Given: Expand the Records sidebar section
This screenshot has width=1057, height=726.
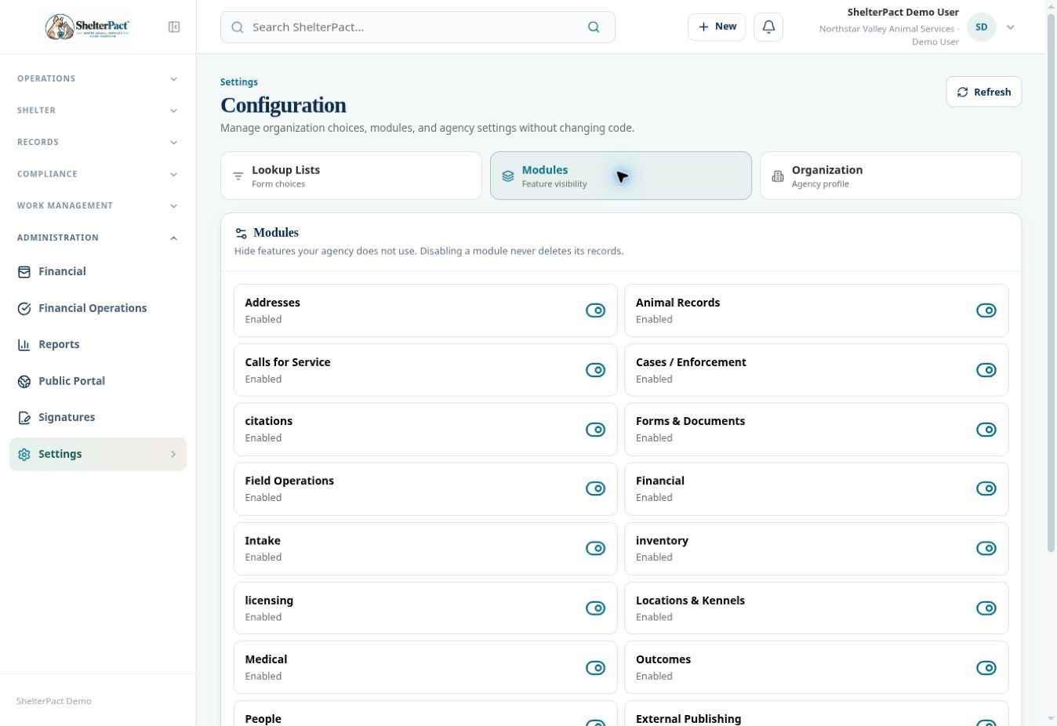Looking at the screenshot, I should (x=98, y=142).
